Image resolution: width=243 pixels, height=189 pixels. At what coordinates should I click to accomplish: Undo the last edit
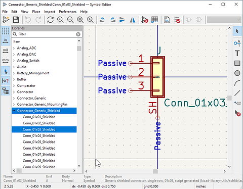coord(28,20)
